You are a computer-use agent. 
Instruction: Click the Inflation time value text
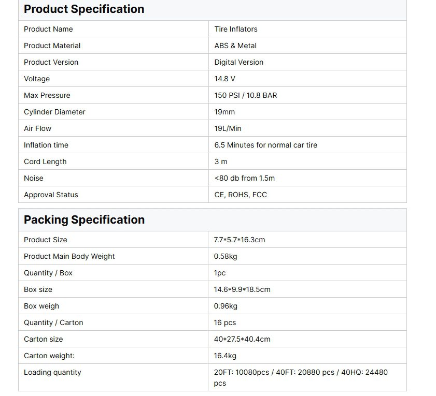pyautogui.click(x=266, y=145)
